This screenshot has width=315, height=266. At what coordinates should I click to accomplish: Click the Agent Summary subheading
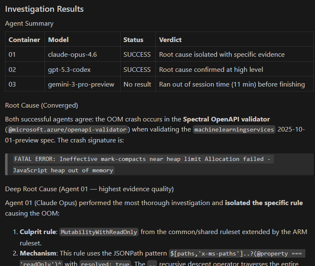[29, 24]
